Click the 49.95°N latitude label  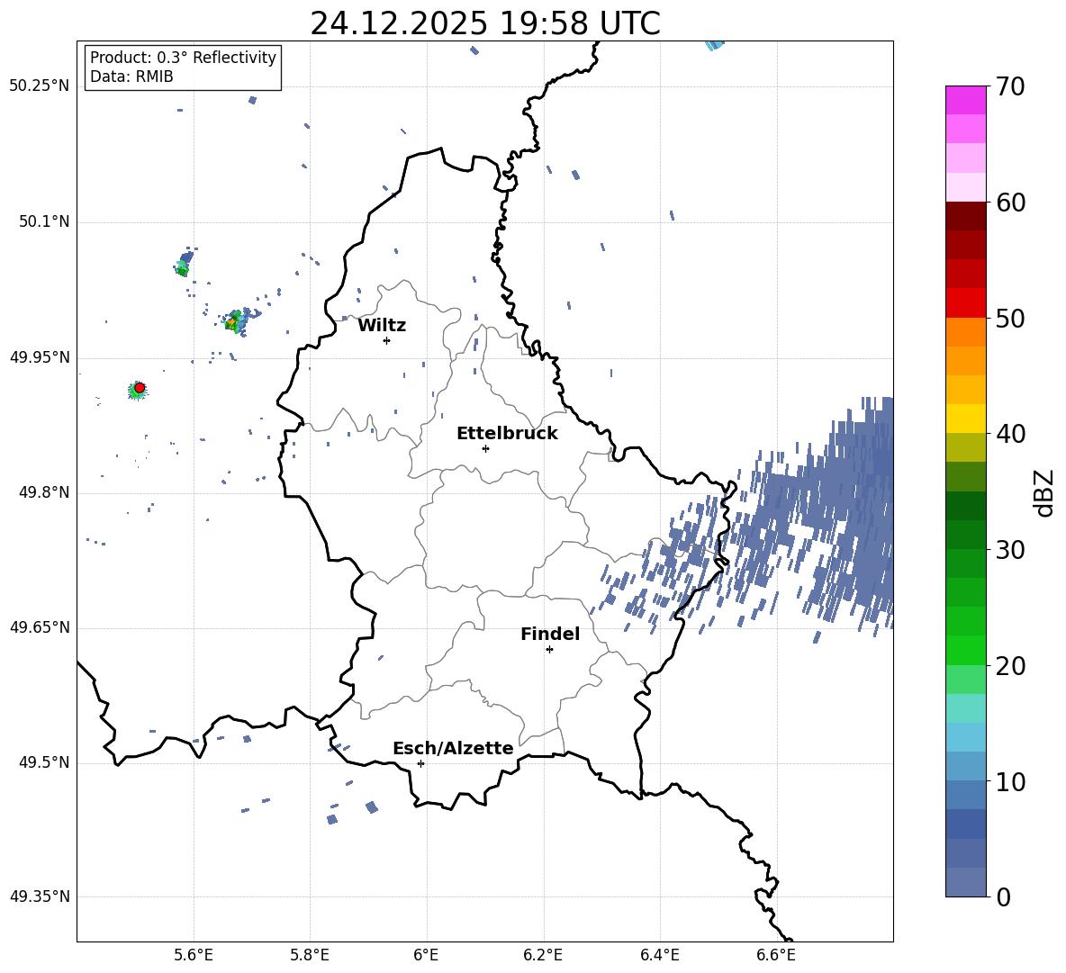coord(40,356)
